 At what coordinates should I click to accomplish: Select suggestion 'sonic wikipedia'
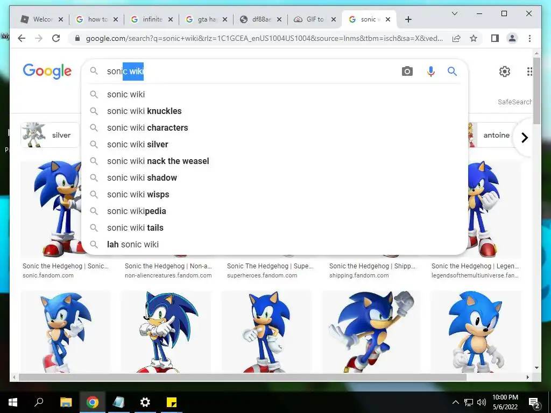click(274, 211)
